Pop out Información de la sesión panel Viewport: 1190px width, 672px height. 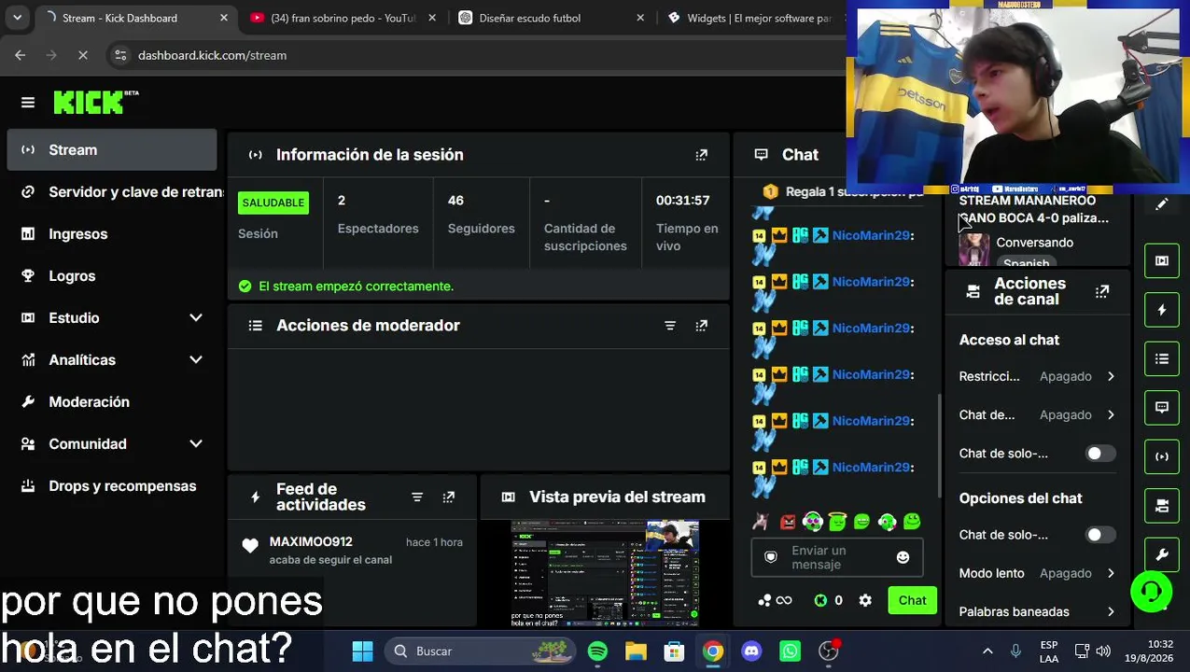702,155
